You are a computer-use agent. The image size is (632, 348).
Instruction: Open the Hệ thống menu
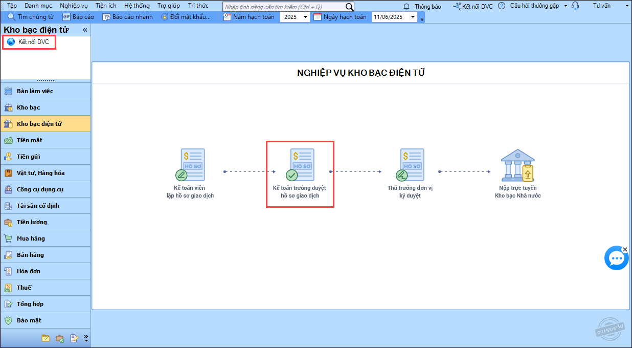tap(137, 6)
